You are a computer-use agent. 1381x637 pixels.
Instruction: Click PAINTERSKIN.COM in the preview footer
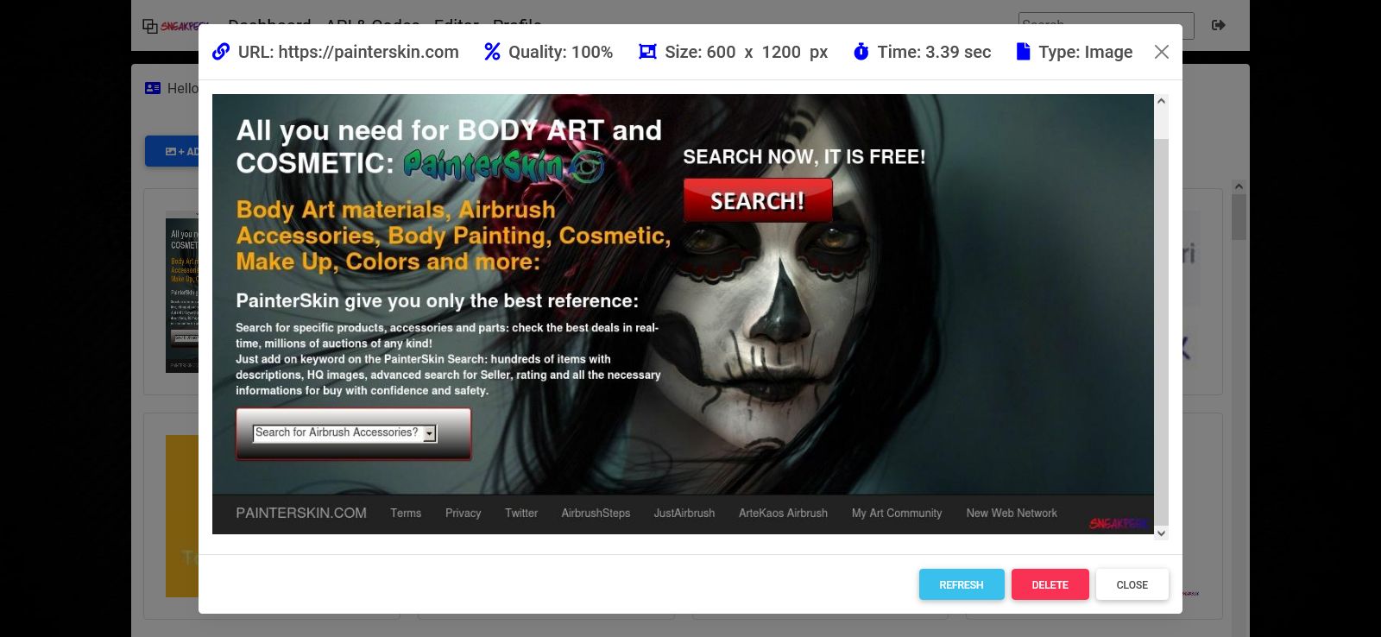tap(301, 513)
